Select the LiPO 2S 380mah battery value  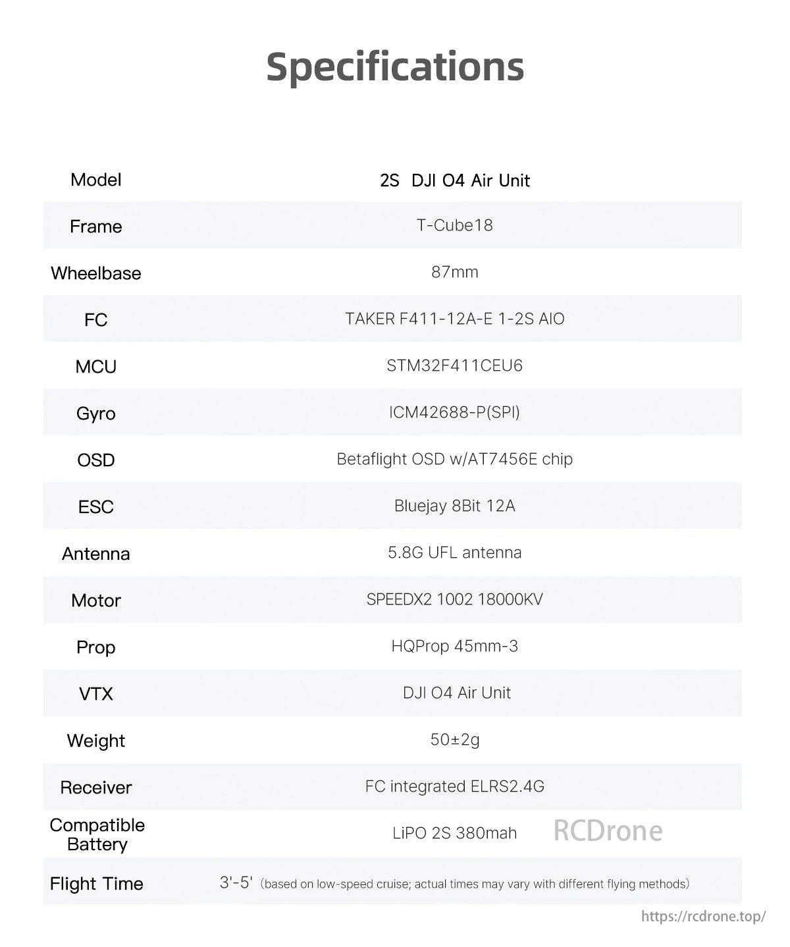(x=455, y=833)
